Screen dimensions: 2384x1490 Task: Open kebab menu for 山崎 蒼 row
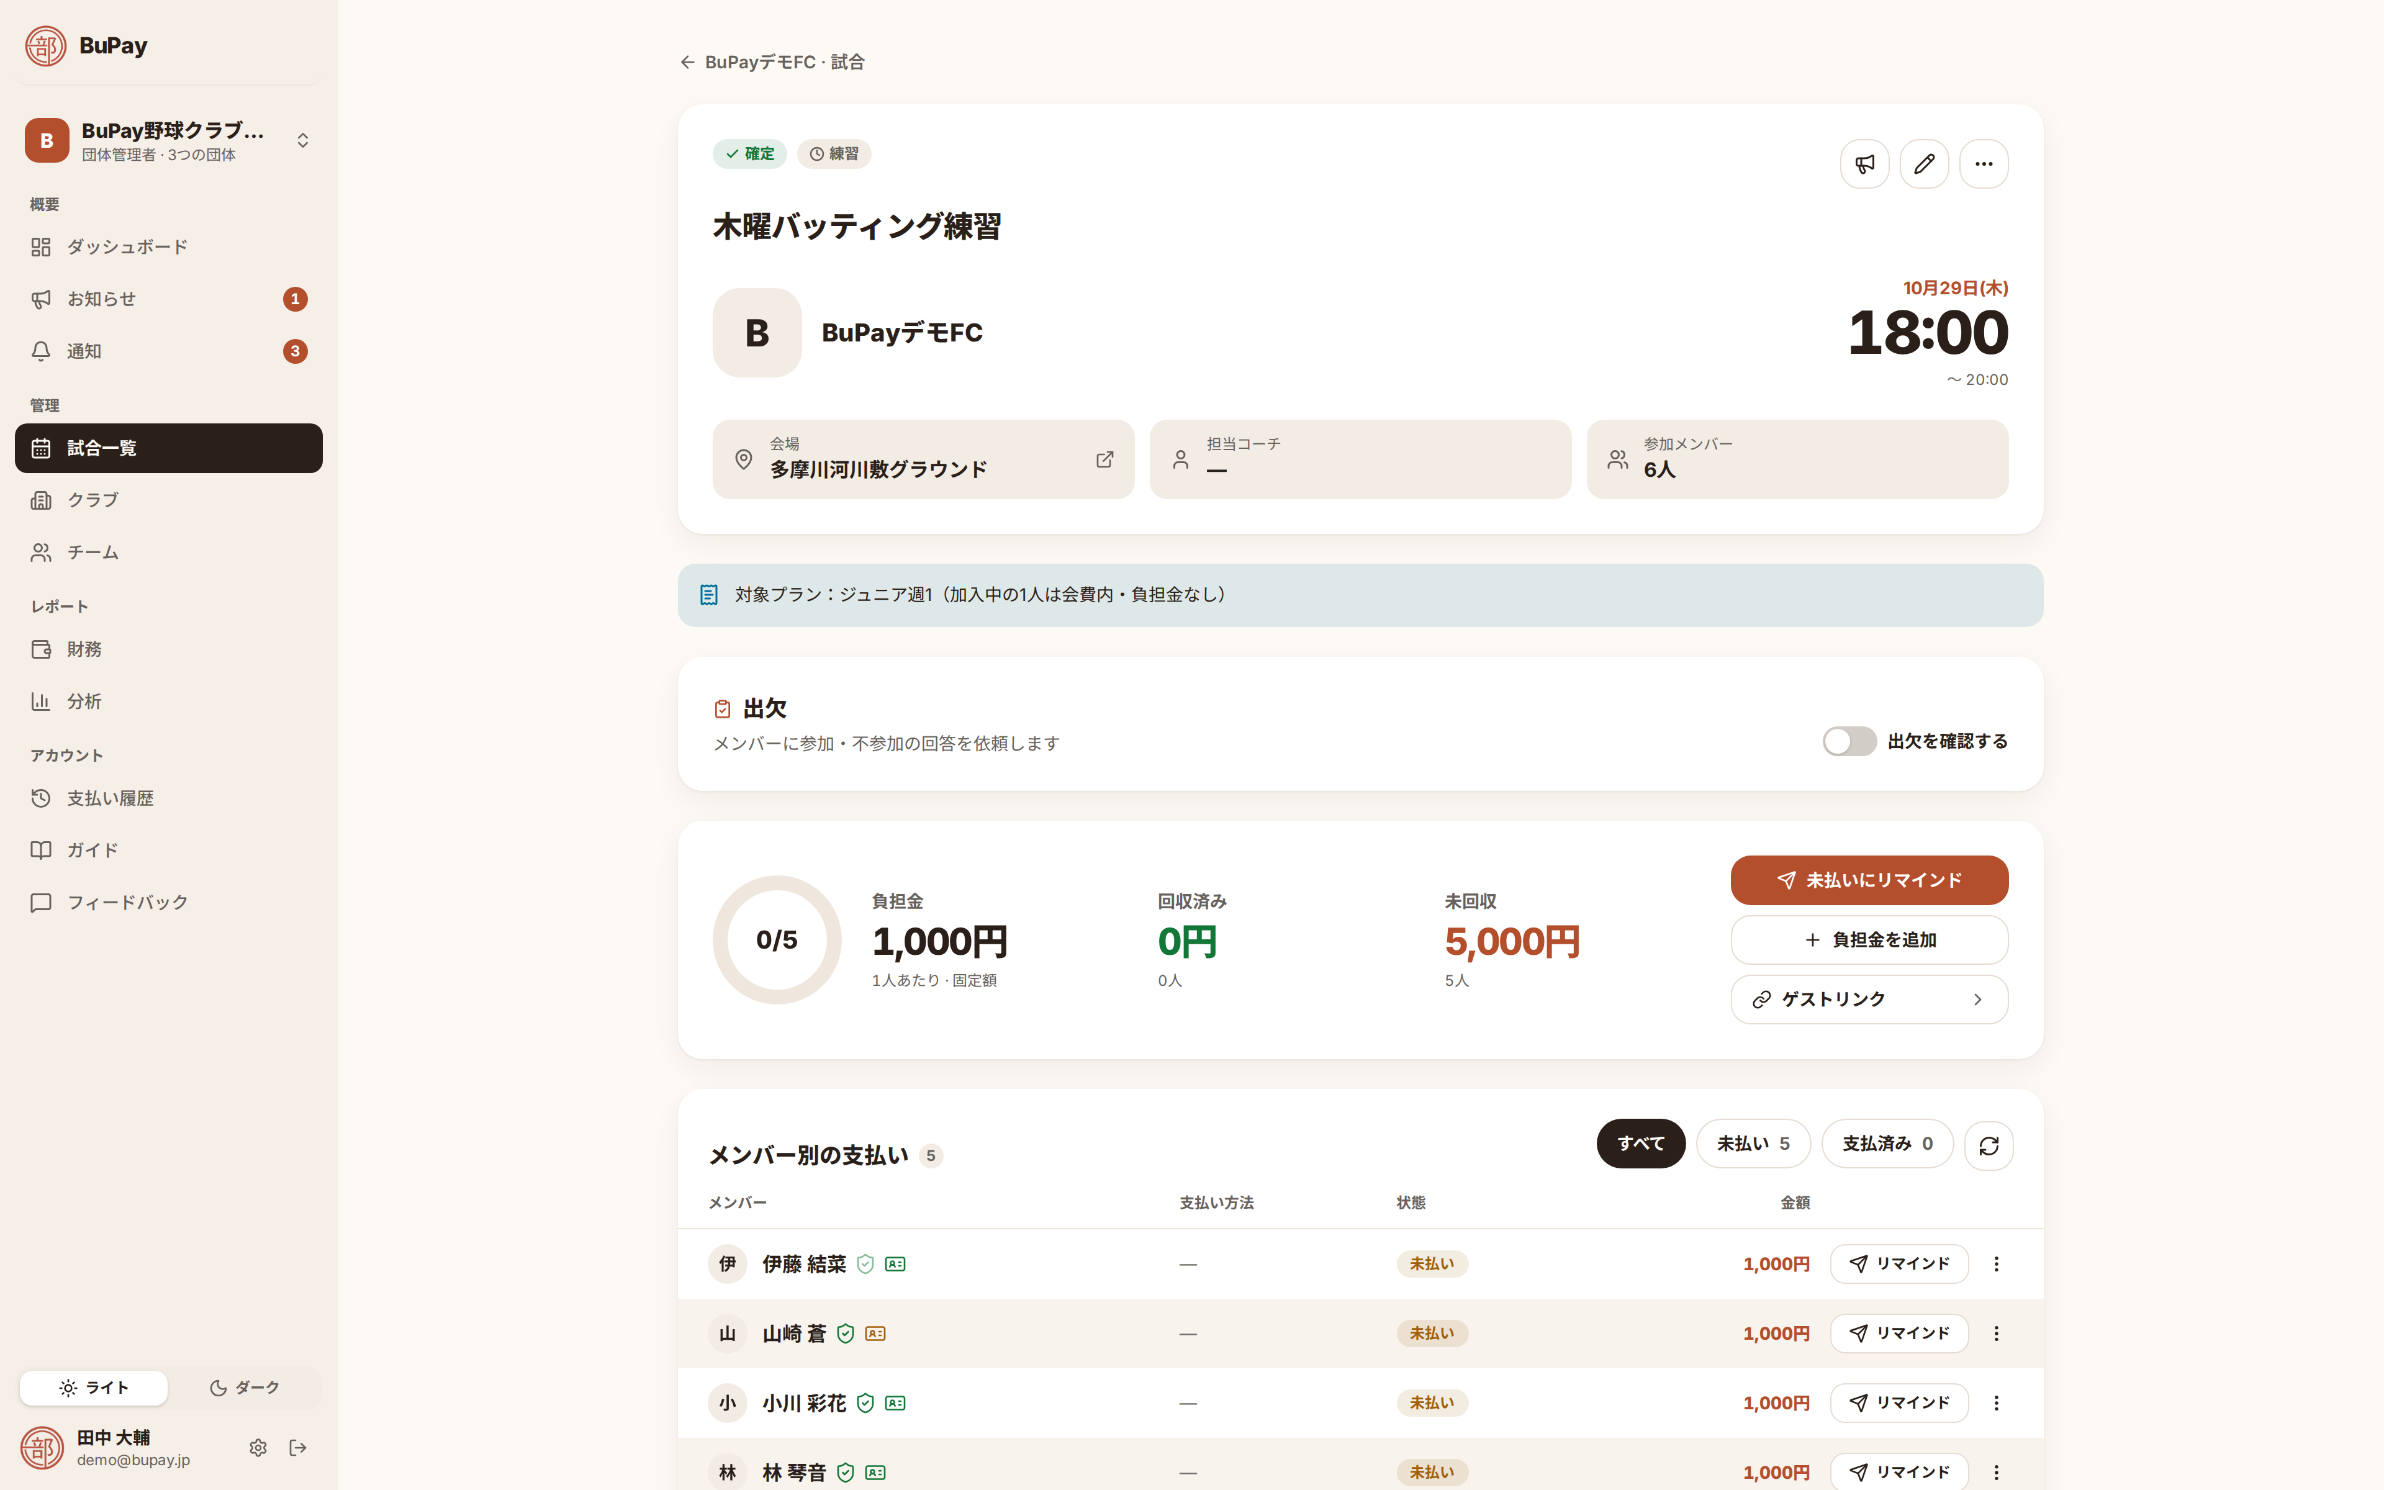[x=1996, y=1334]
